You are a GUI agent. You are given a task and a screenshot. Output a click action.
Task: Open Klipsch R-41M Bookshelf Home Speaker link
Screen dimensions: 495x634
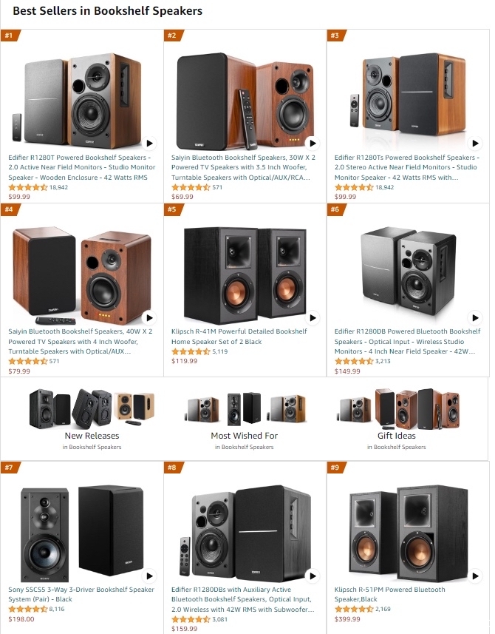tap(239, 337)
